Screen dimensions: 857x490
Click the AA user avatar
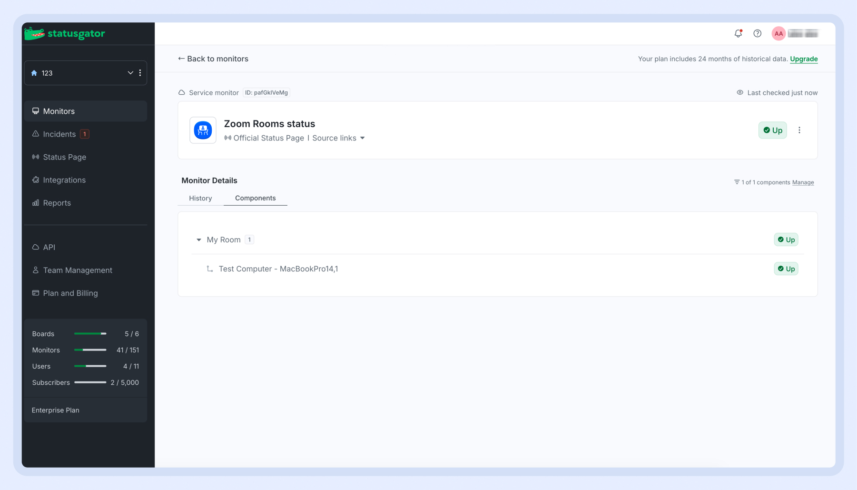pyautogui.click(x=778, y=33)
